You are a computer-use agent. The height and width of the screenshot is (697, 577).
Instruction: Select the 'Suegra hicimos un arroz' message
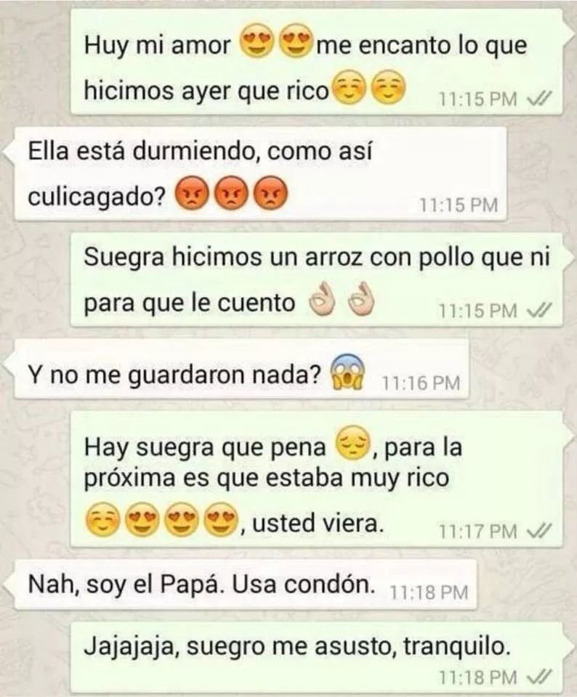tap(316, 280)
